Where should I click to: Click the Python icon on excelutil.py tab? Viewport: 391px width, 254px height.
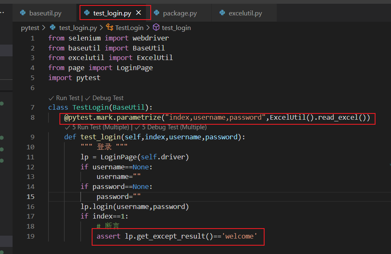(x=222, y=13)
